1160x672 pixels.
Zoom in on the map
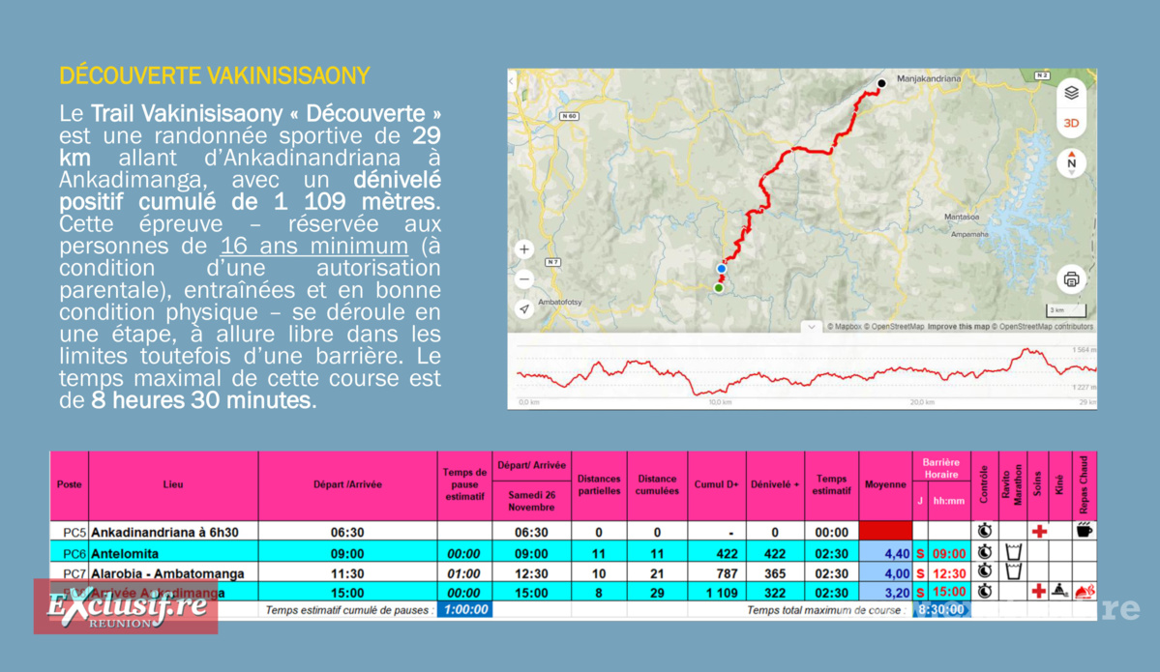524,249
